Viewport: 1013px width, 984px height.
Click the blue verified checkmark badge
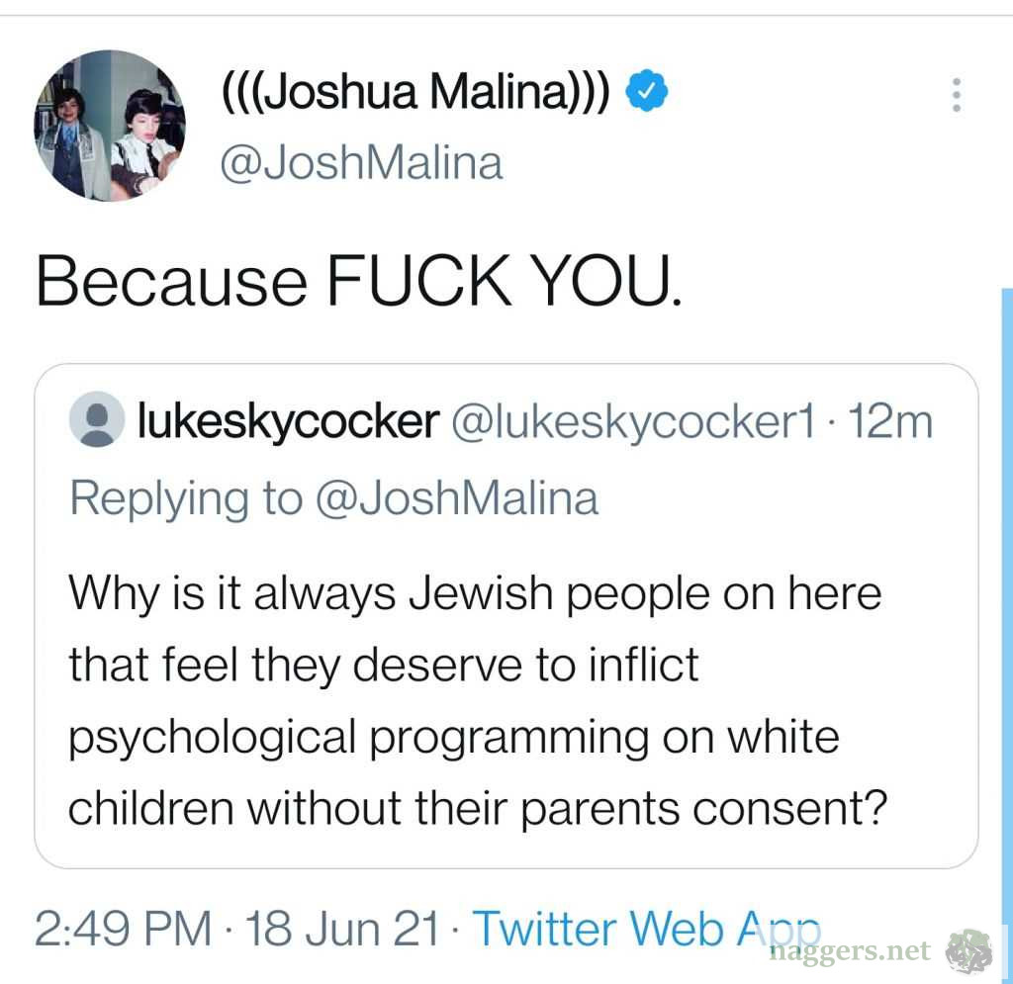click(x=651, y=94)
